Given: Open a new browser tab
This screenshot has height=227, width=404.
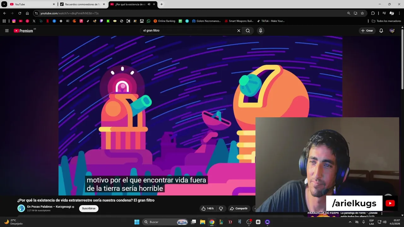Looking at the screenshot, I should click(162, 4).
